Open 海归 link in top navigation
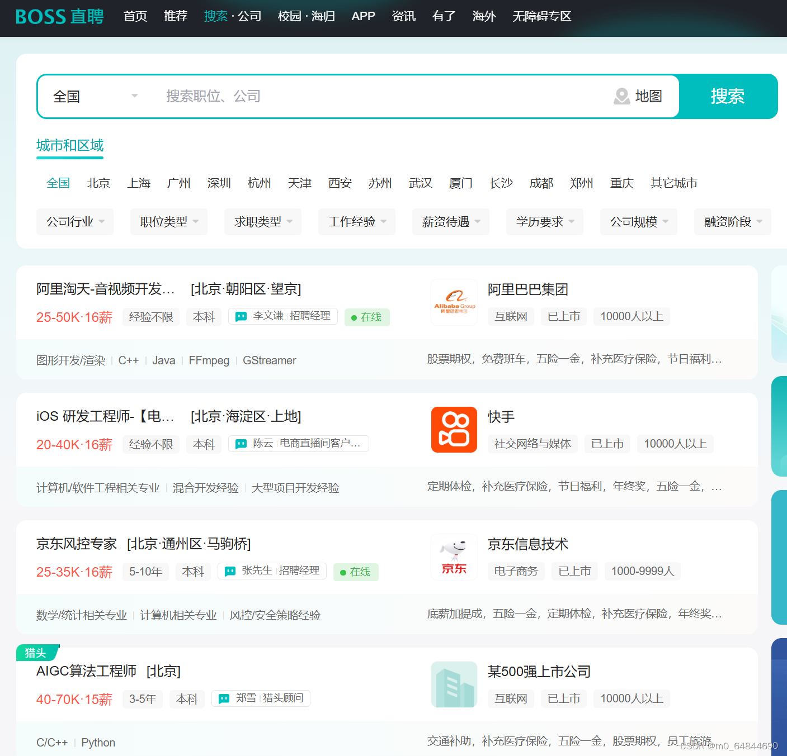Screen dimensions: 787x756 [323, 16]
